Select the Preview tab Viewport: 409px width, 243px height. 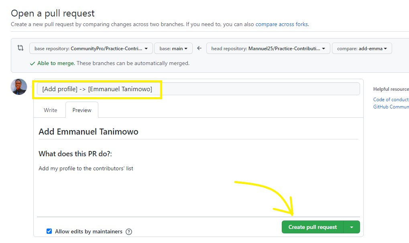81,110
